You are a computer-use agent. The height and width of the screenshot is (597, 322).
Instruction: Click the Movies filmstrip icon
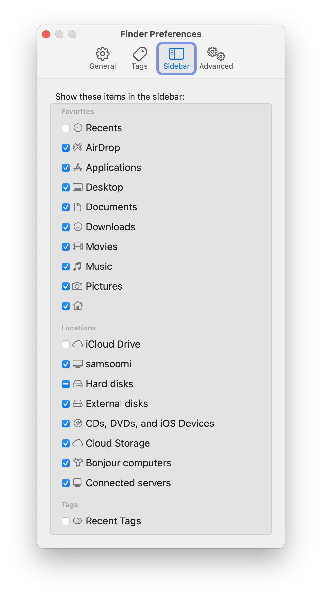click(78, 246)
